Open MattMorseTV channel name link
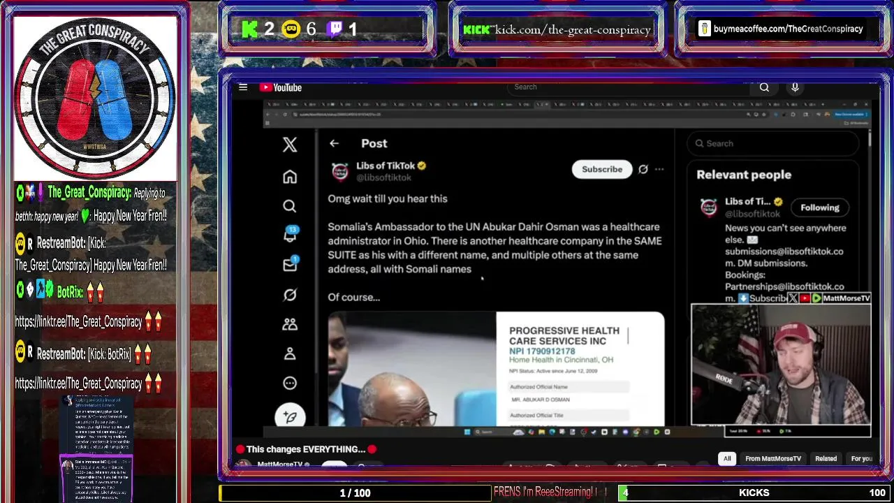The image size is (894, 503). pyautogui.click(x=280, y=465)
